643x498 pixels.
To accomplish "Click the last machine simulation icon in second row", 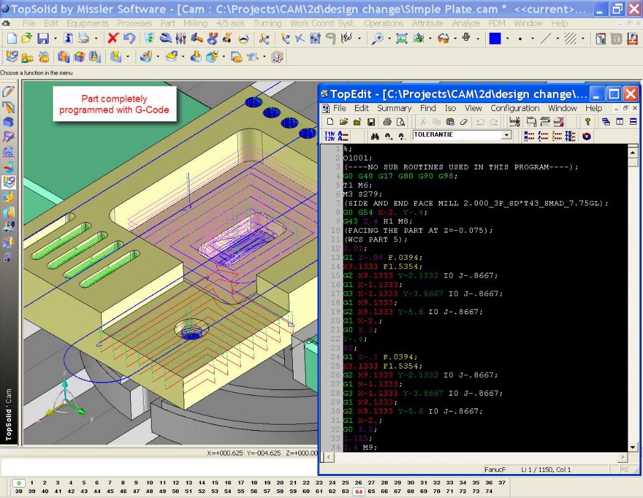I will point(277,57).
